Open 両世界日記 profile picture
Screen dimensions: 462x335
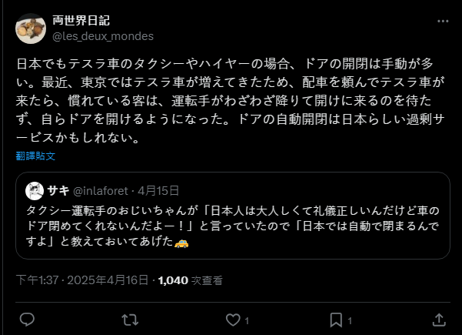[31, 28]
